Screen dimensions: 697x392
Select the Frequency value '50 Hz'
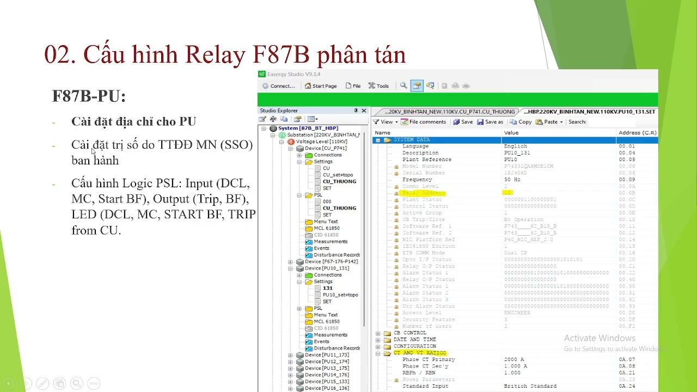point(512,180)
